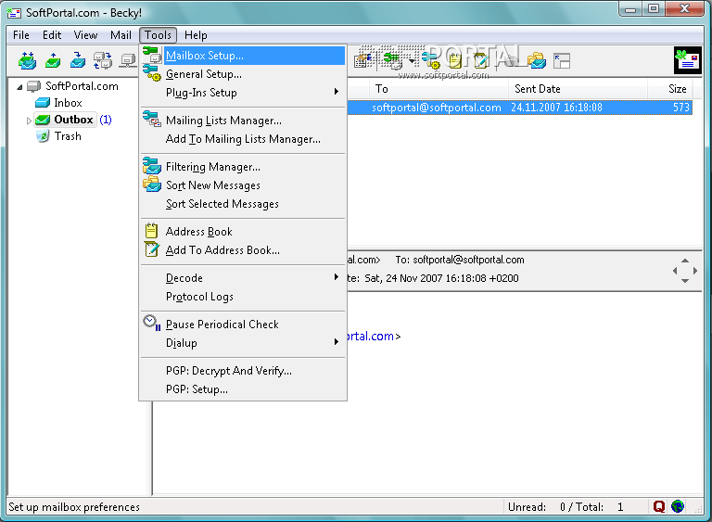Click the green Send mail toolbar icon
The image size is (712, 522).
tap(53, 60)
